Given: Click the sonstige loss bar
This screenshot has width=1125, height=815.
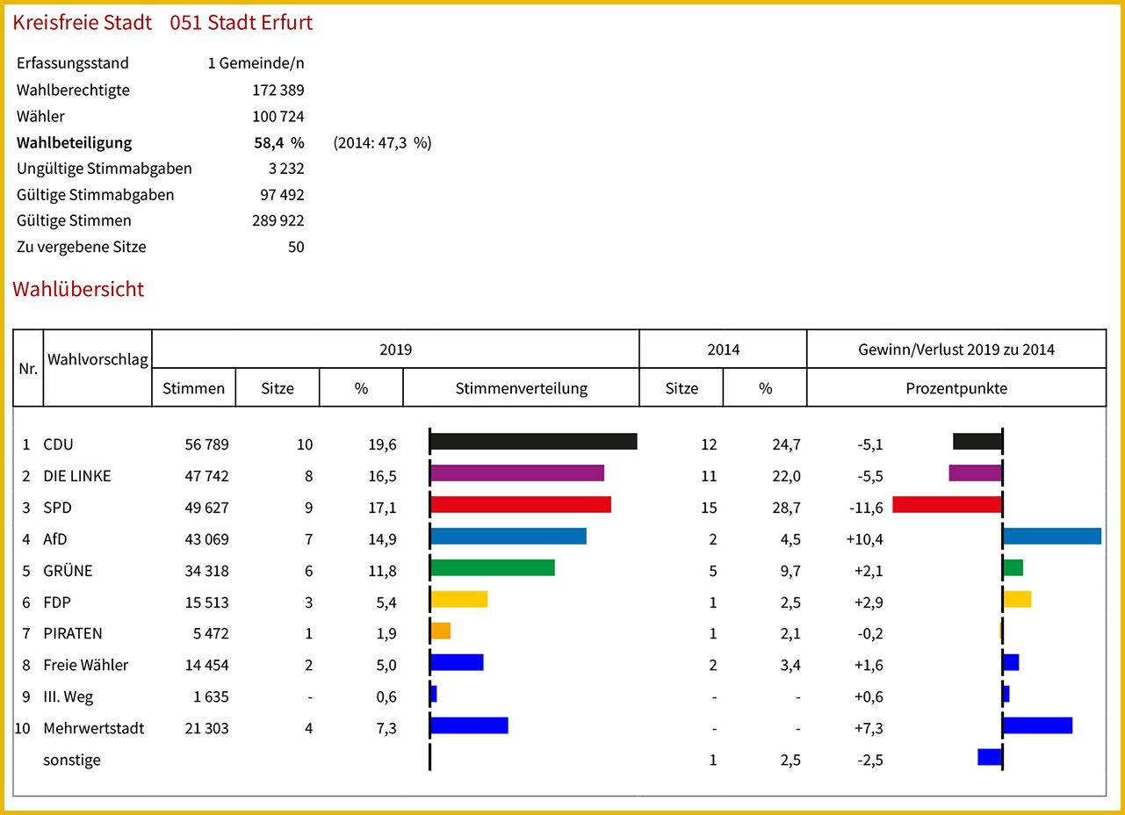Looking at the screenshot, I should 990,757.
